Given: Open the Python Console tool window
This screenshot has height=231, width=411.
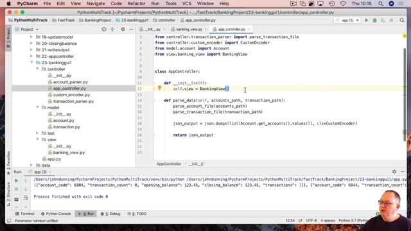Looking at the screenshot, I should (56, 214).
